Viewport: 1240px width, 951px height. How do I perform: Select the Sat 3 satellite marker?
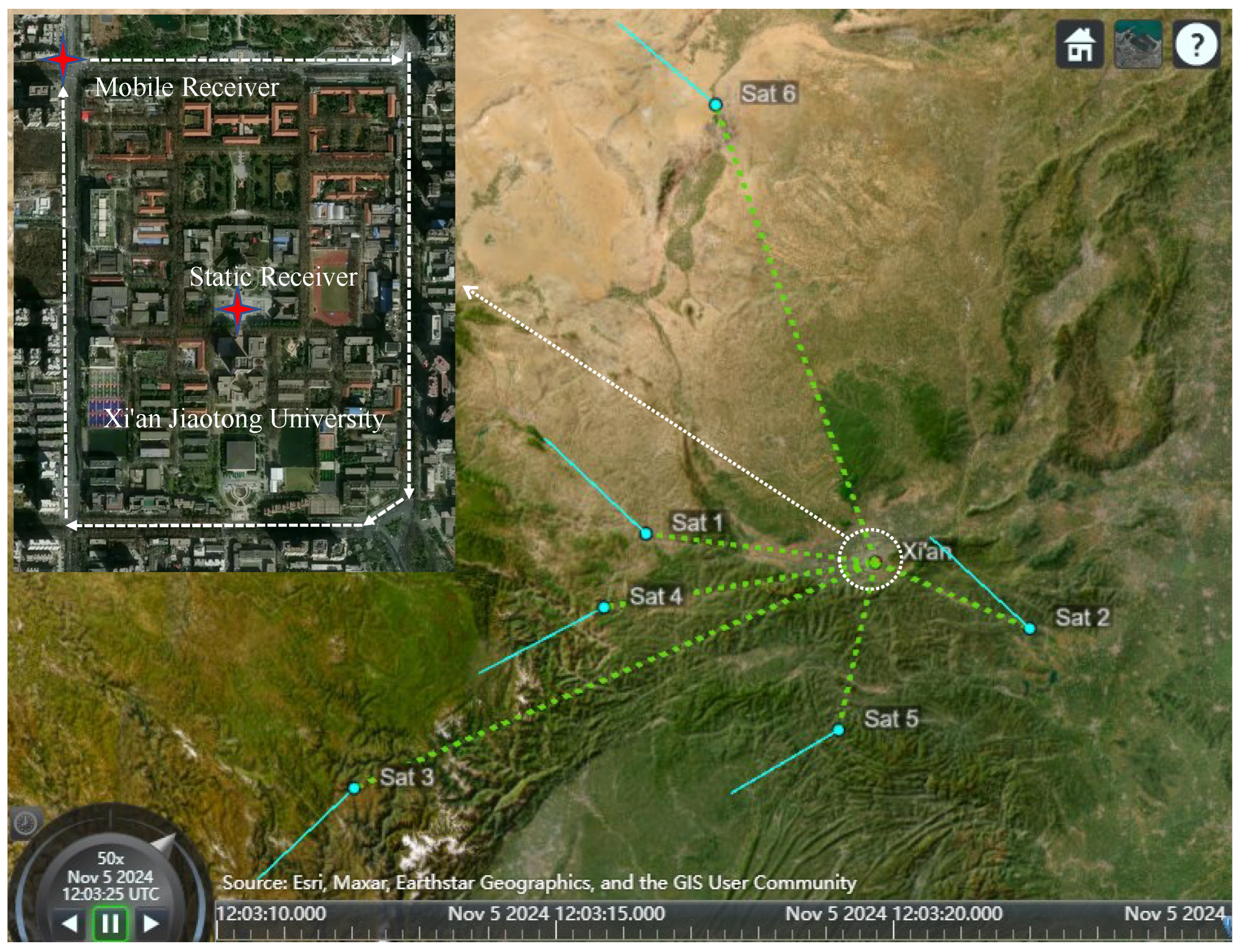pyautogui.click(x=354, y=789)
